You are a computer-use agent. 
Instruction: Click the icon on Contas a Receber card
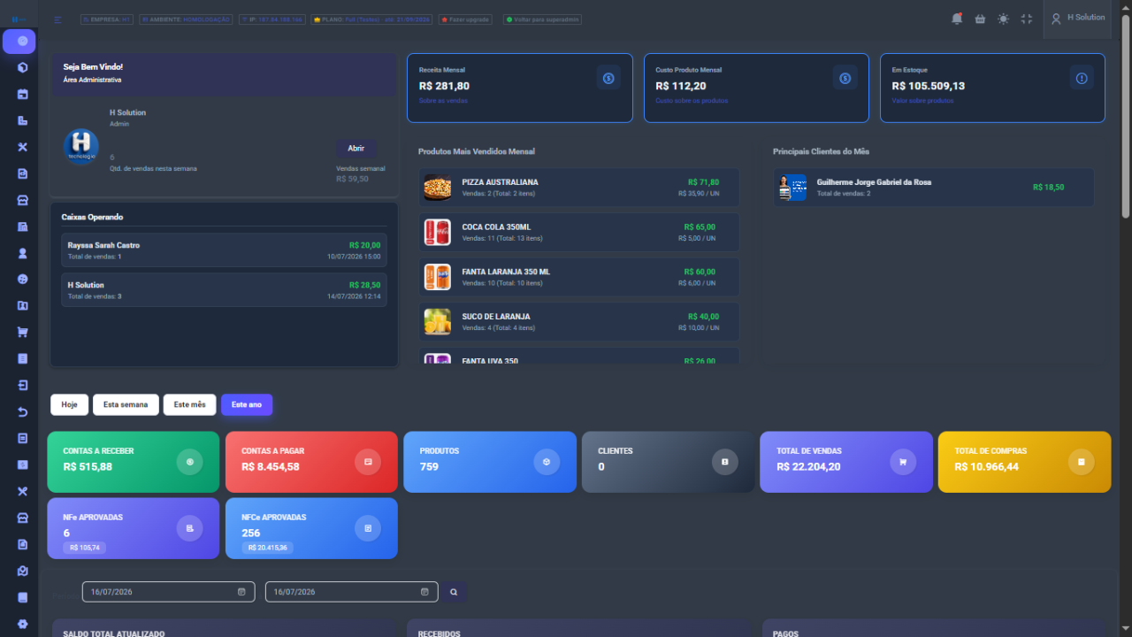(189, 462)
